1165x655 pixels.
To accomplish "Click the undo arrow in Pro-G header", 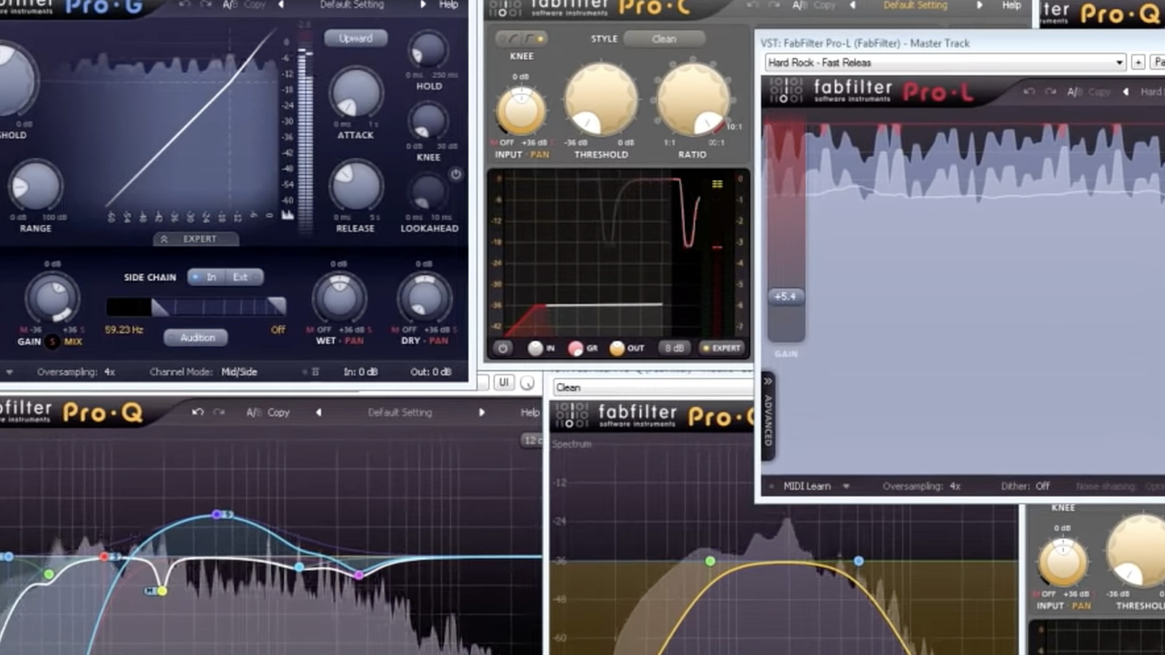I will (x=185, y=4).
